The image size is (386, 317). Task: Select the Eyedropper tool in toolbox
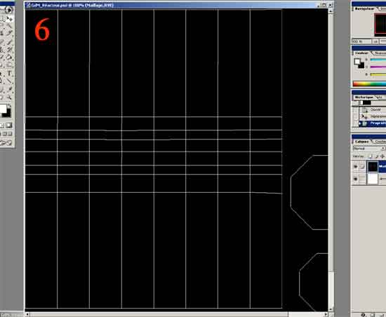(x=10, y=89)
